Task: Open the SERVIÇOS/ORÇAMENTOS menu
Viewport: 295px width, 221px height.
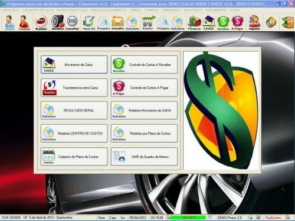Action: coord(109,10)
